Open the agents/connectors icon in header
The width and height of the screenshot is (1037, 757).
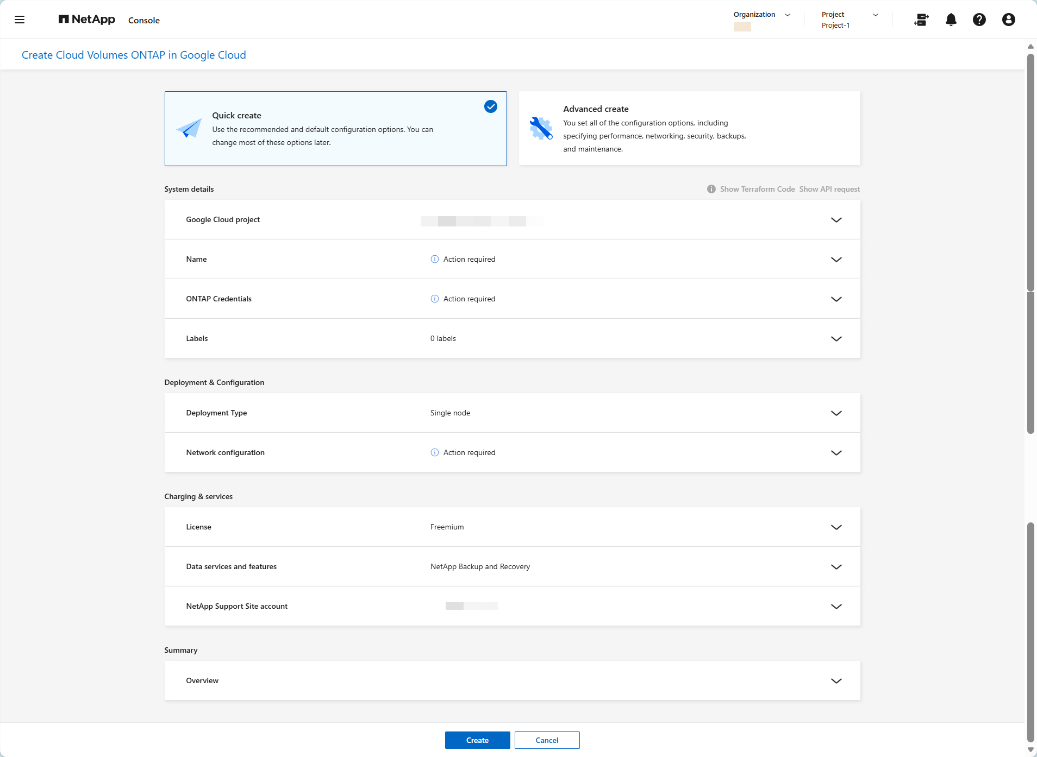(x=921, y=20)
